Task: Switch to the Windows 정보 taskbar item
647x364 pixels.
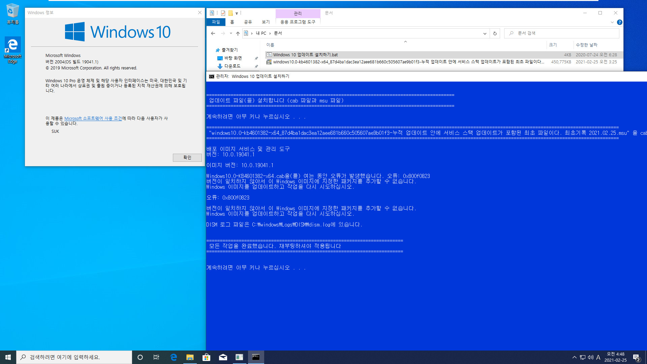Action: 239,357
